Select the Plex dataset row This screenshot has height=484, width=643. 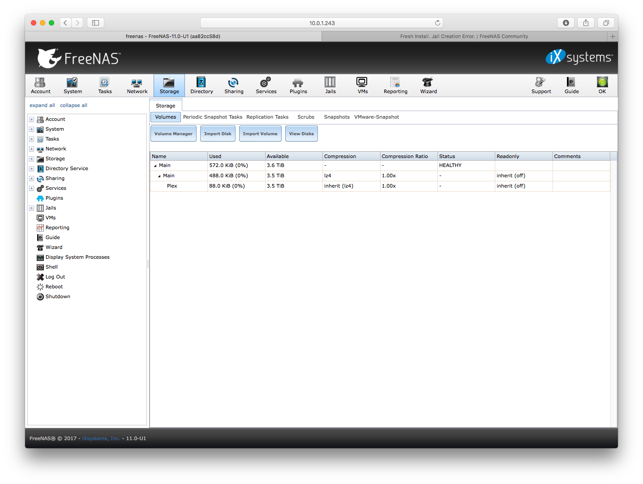tap(380, 186)
